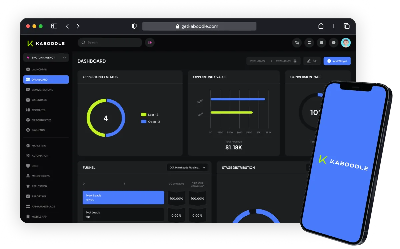400x249 pixels.
Task: Click the Search input field
Action: (110, 43)
